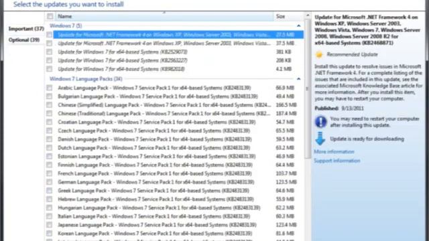Select the Croatian Language Pack row text
This screenshot has height=241, width=429.
(156, 122)
